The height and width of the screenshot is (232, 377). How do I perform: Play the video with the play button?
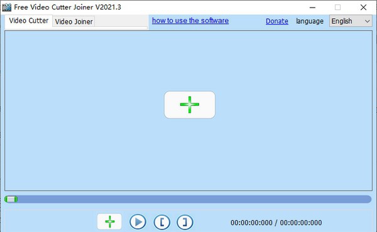(138, 222)
